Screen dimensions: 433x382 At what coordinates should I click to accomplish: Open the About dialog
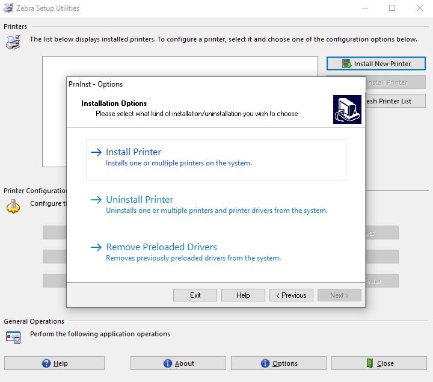point(178,363)
